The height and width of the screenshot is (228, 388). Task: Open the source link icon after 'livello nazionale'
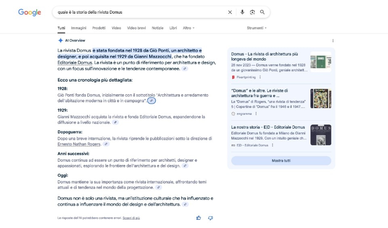tap(115, 122)
